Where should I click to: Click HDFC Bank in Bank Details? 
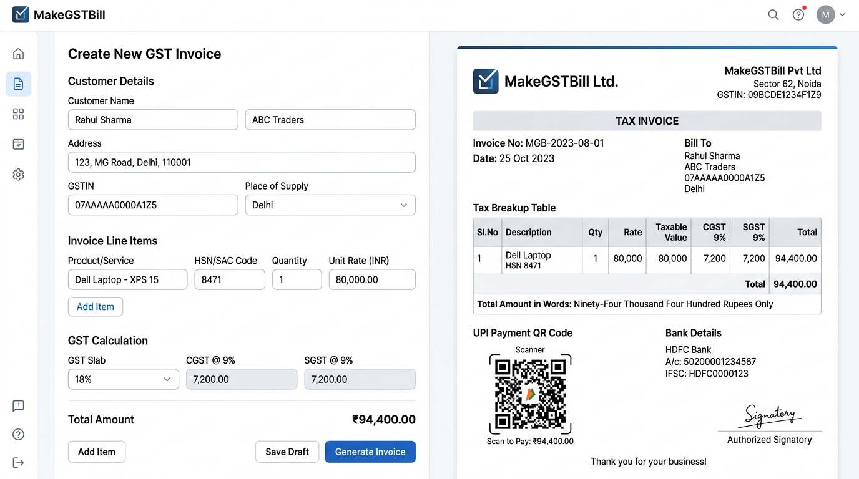pyautogui.click(x=689, y=350)
